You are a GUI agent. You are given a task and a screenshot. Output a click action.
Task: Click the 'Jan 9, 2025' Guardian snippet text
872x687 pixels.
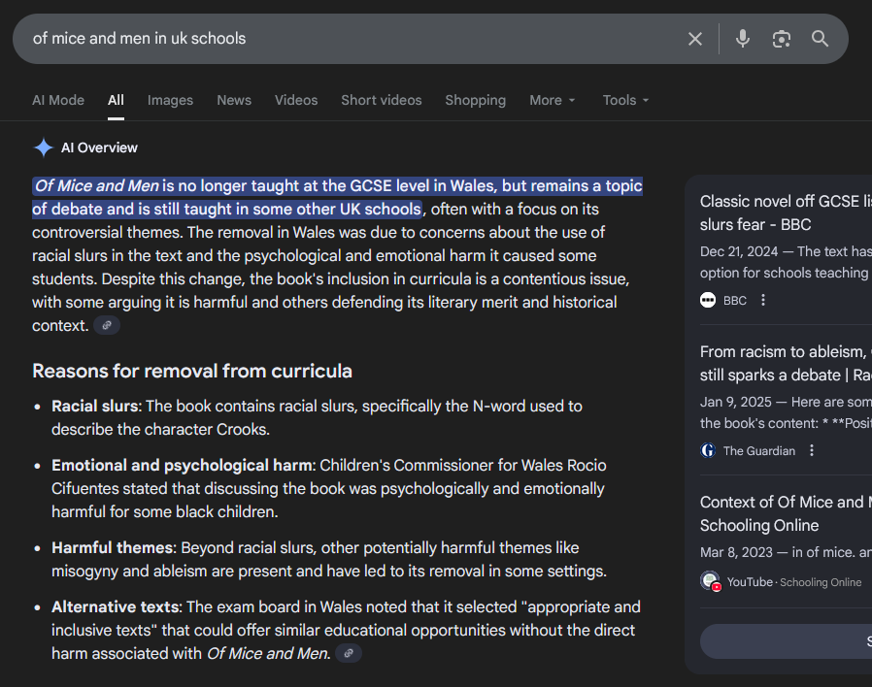[x=786, y=412]
